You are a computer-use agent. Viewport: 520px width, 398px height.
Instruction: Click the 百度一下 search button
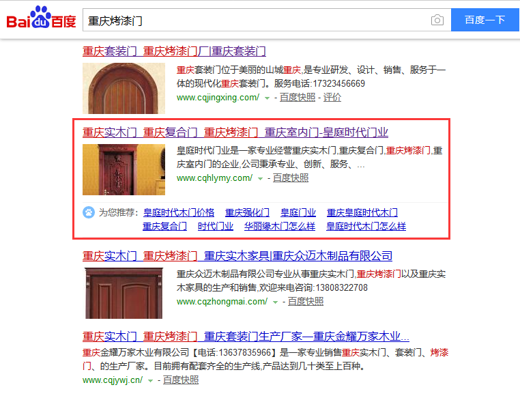coord(485,20)
